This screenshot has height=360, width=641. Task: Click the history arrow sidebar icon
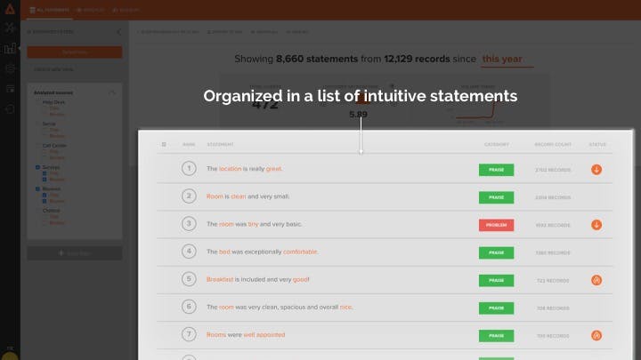10,109
